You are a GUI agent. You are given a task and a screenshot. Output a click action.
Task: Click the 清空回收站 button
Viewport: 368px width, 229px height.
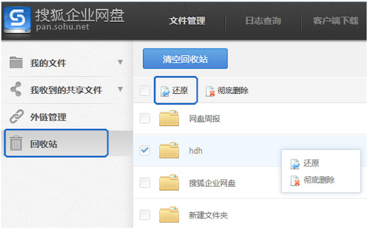click(185, 59)
